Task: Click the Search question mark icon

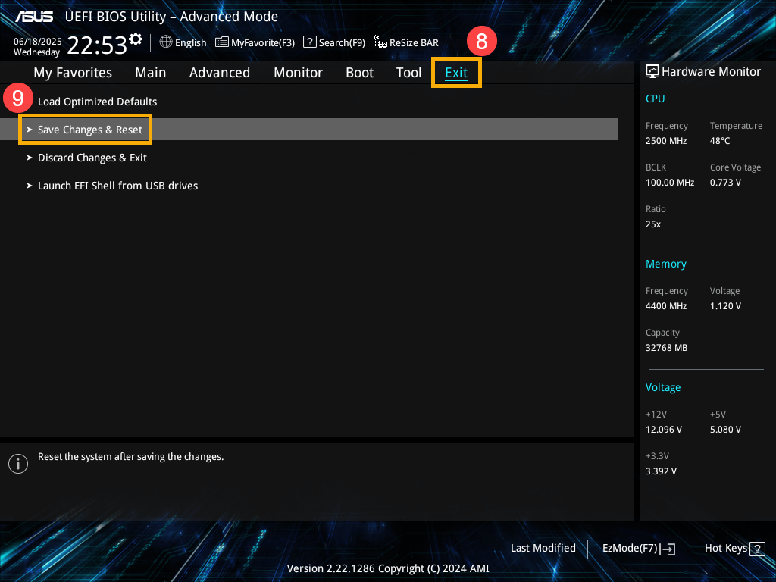Action: tap(309, 42)
